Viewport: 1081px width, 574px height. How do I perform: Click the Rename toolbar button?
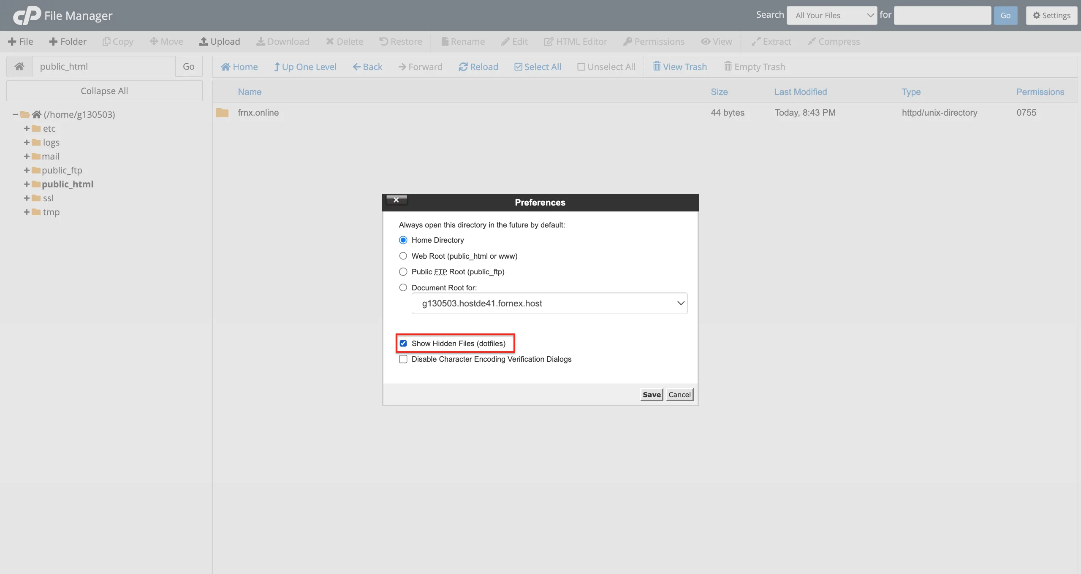coord(463,41)
